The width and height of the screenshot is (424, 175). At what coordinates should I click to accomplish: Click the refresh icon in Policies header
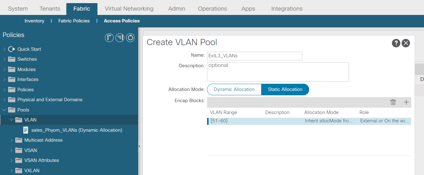click(x=130, y=38)
